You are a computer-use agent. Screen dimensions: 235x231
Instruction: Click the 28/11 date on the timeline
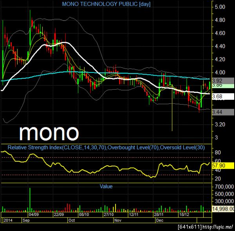(x=159, y=215)
